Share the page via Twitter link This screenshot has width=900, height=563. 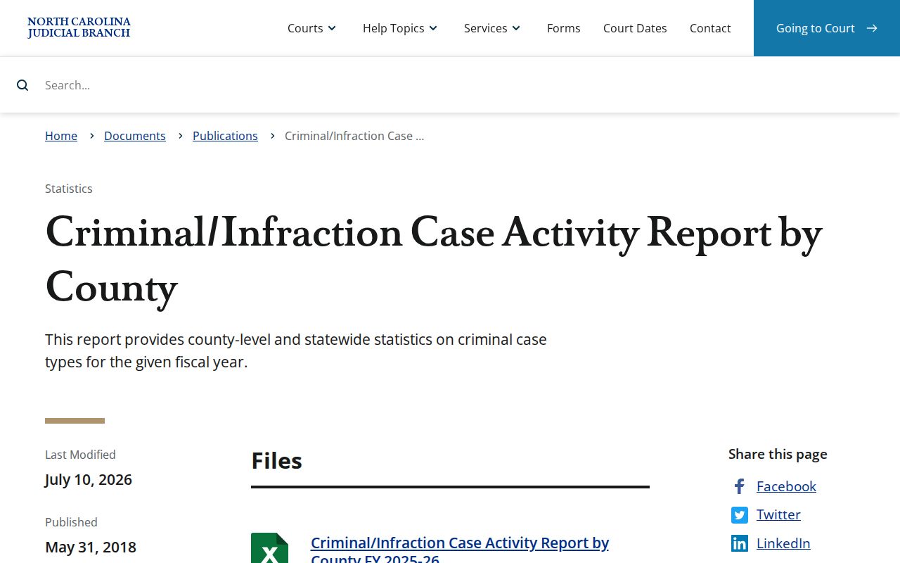point(778,514)
